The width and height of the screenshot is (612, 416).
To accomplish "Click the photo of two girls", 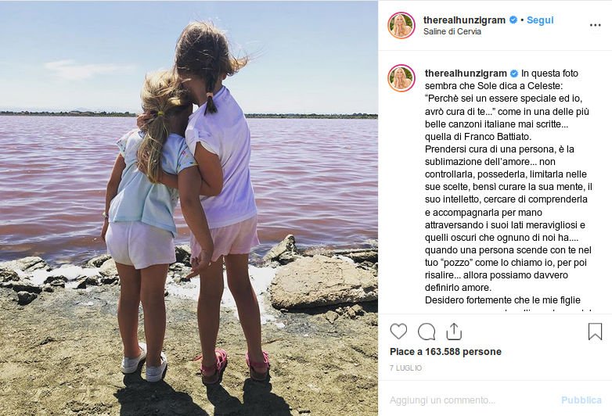I will pos(189,208).
